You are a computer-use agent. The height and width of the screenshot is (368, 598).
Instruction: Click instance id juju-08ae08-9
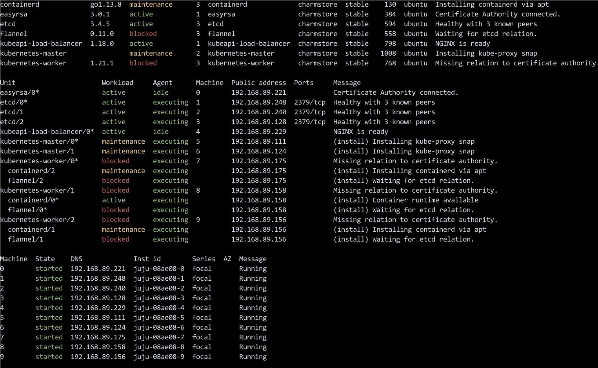[x=159, y=357]
